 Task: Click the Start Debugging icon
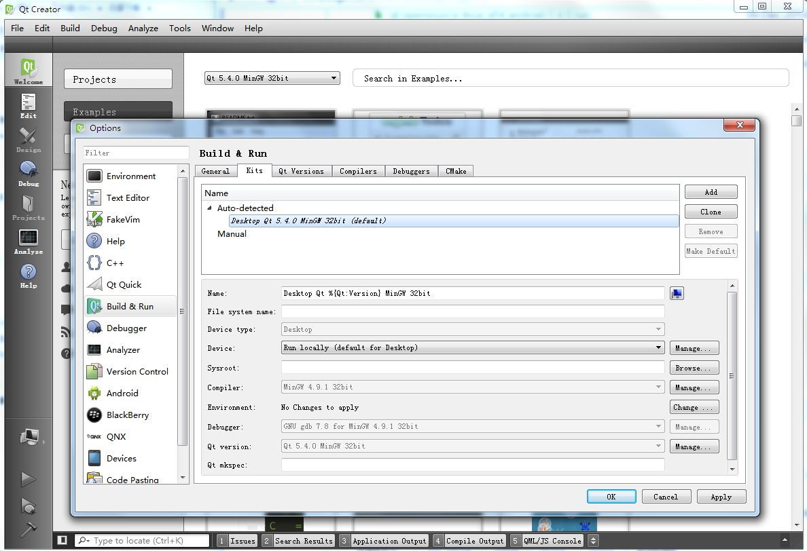[x=29, y=506]
